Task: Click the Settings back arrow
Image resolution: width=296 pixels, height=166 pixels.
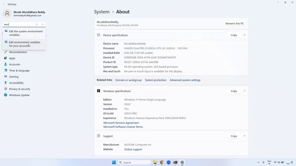Action: coord(3,4)
